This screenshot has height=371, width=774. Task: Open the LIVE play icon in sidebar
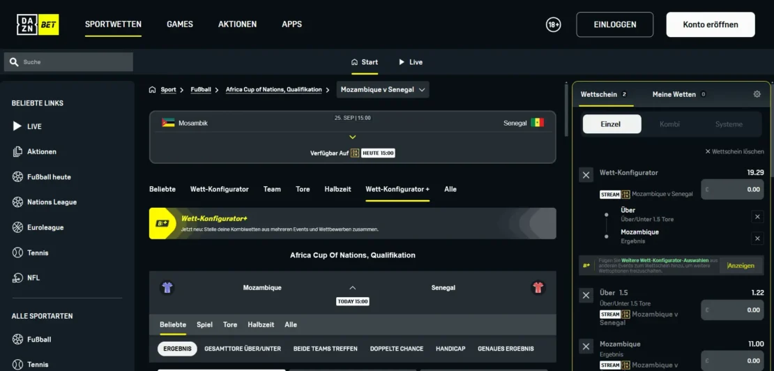pyautogui.click(x=17, y=126)
